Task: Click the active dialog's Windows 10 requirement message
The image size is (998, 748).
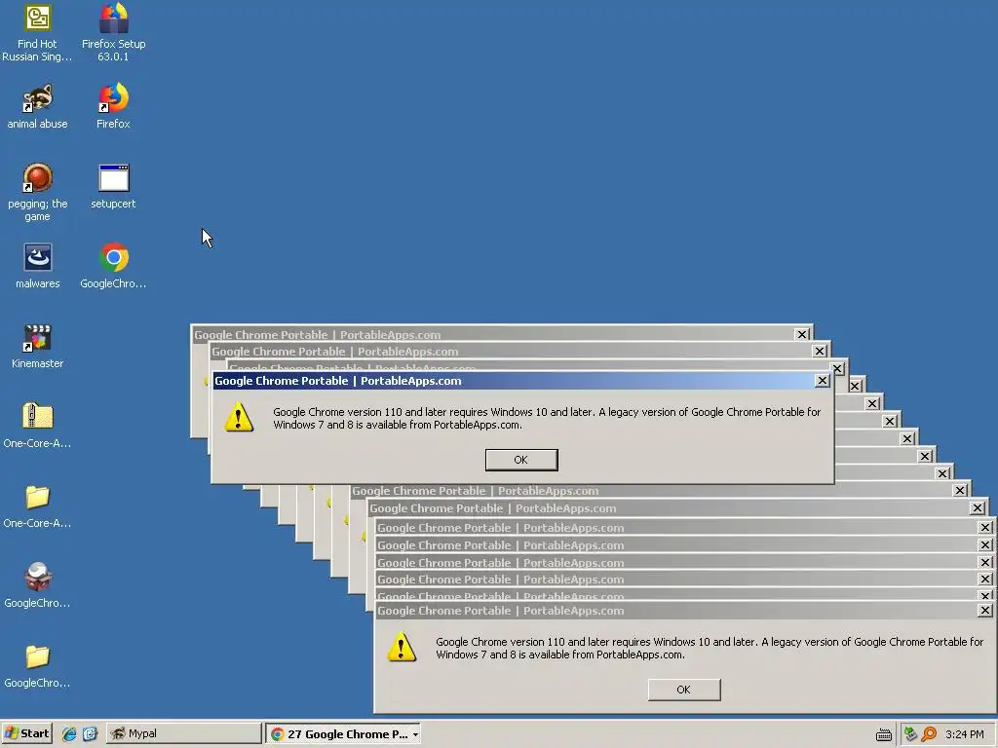Action: [547, 418]
